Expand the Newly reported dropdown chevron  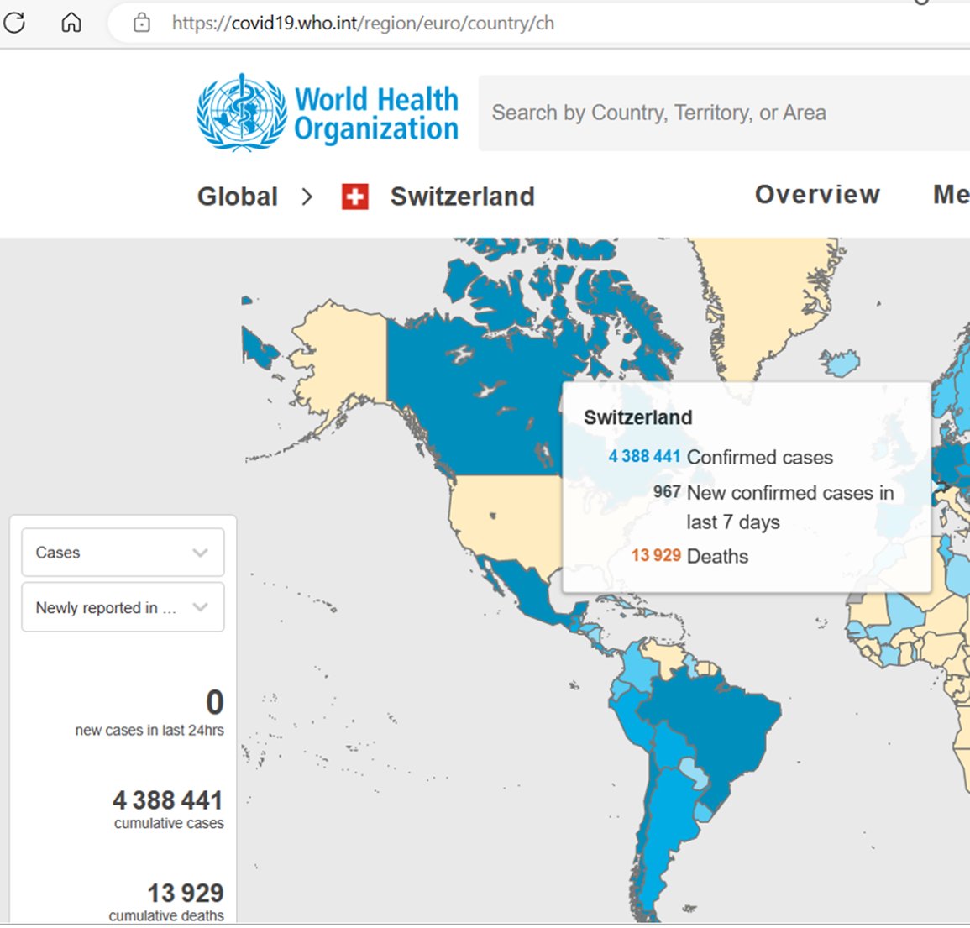pos(200,607)
